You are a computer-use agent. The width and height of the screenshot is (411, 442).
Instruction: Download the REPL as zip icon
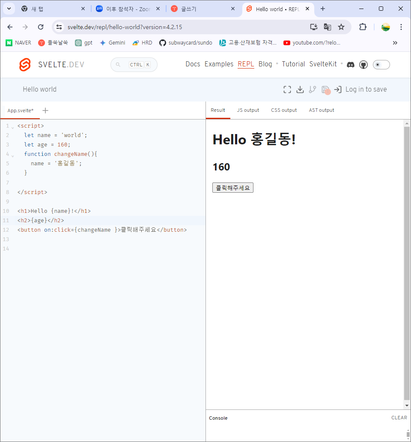pos(300,90)
